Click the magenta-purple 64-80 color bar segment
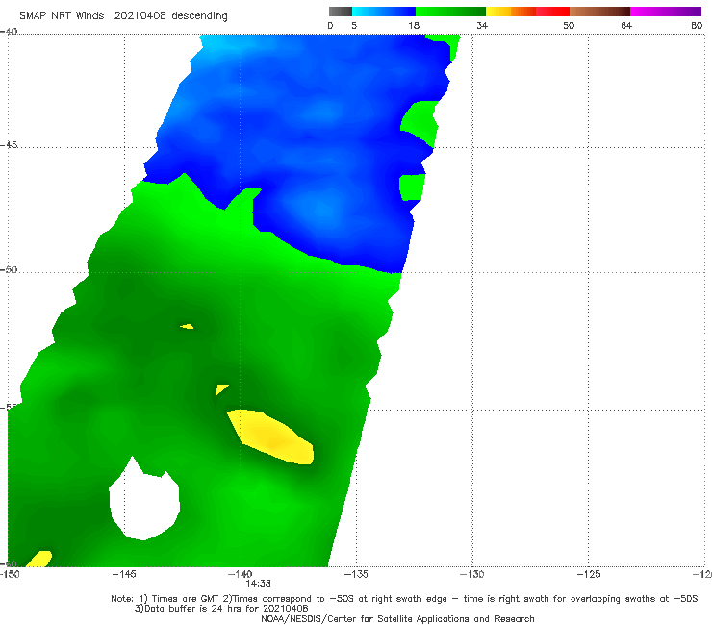This screenshot has height=625, width=712. pyautogui.click(x=666, y=12)
